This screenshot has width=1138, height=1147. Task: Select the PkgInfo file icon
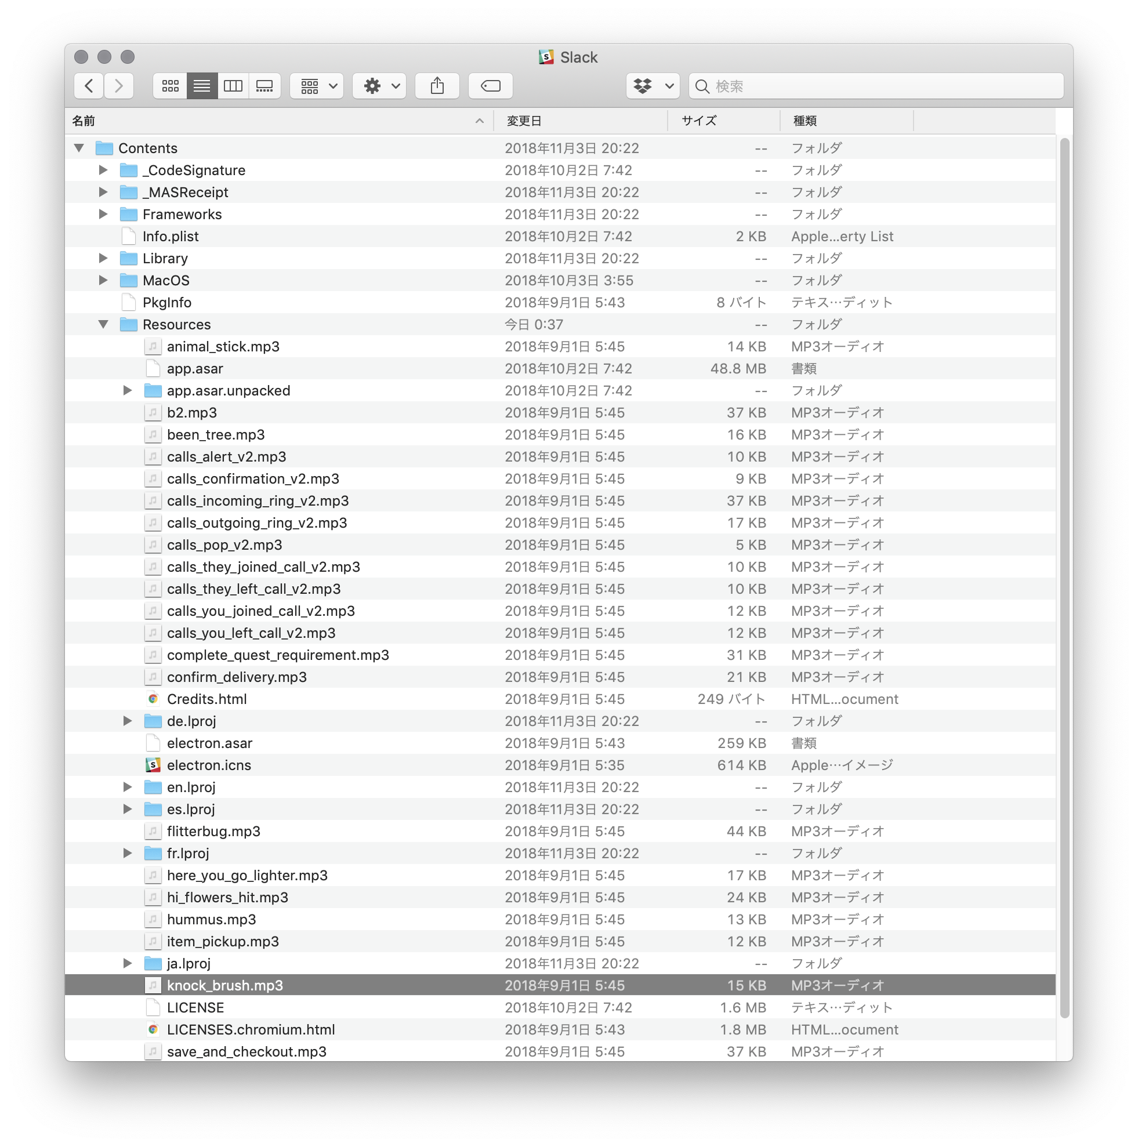pyautogui.click(x=128, y=302)
